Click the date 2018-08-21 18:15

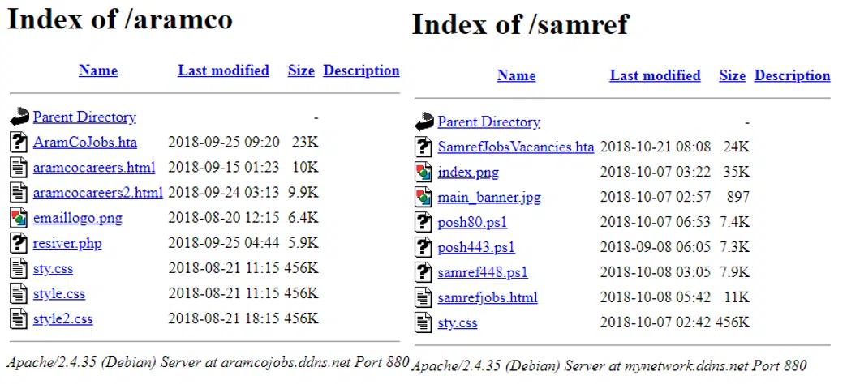click(224, 318)
